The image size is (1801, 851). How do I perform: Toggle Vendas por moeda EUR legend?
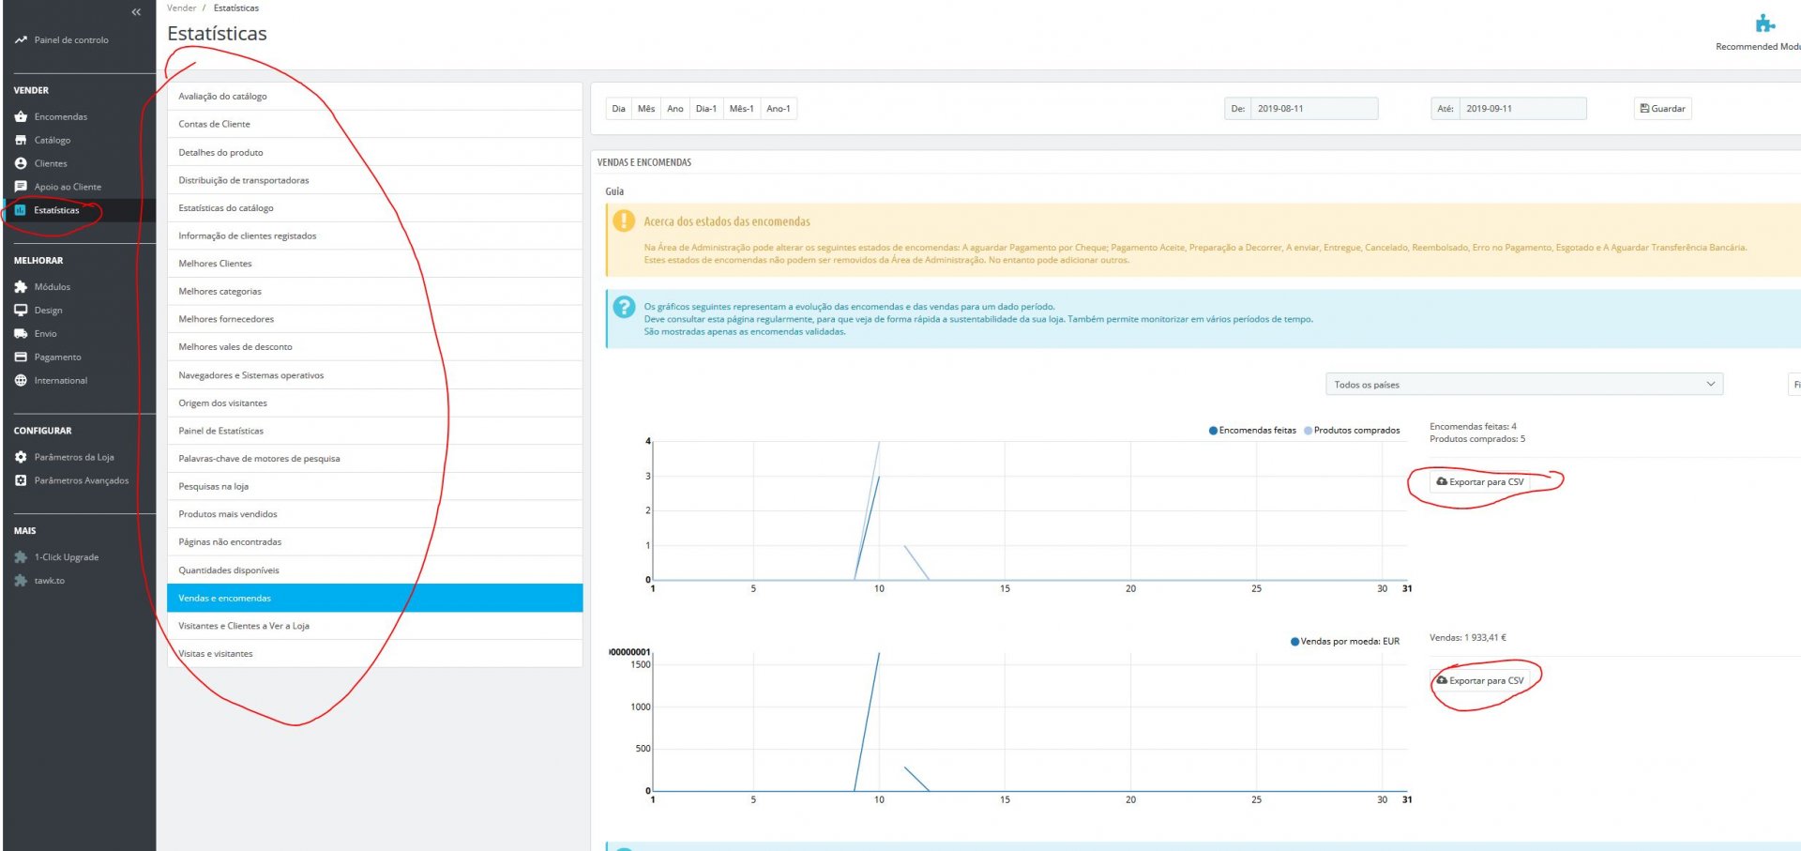click(1344, 642)
